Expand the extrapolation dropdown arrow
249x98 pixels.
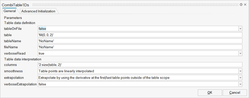[240, 78]
